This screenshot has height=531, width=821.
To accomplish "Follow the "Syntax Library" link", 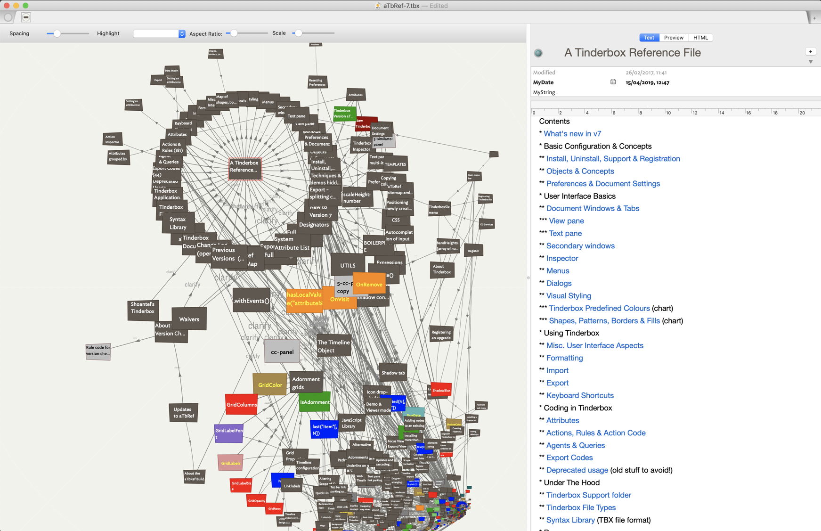I will (x=570, y=520).
